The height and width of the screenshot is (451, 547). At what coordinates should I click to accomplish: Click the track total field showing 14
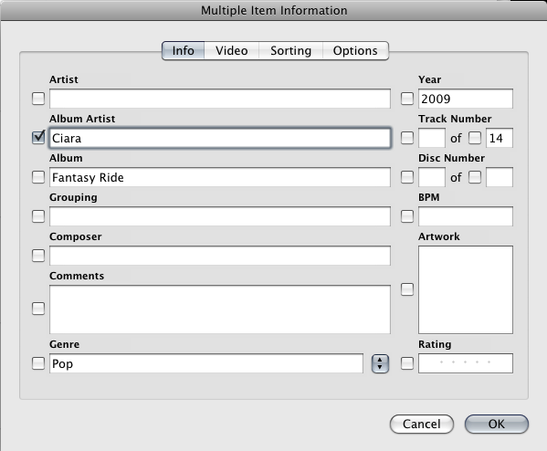click(x=500, y=138)
